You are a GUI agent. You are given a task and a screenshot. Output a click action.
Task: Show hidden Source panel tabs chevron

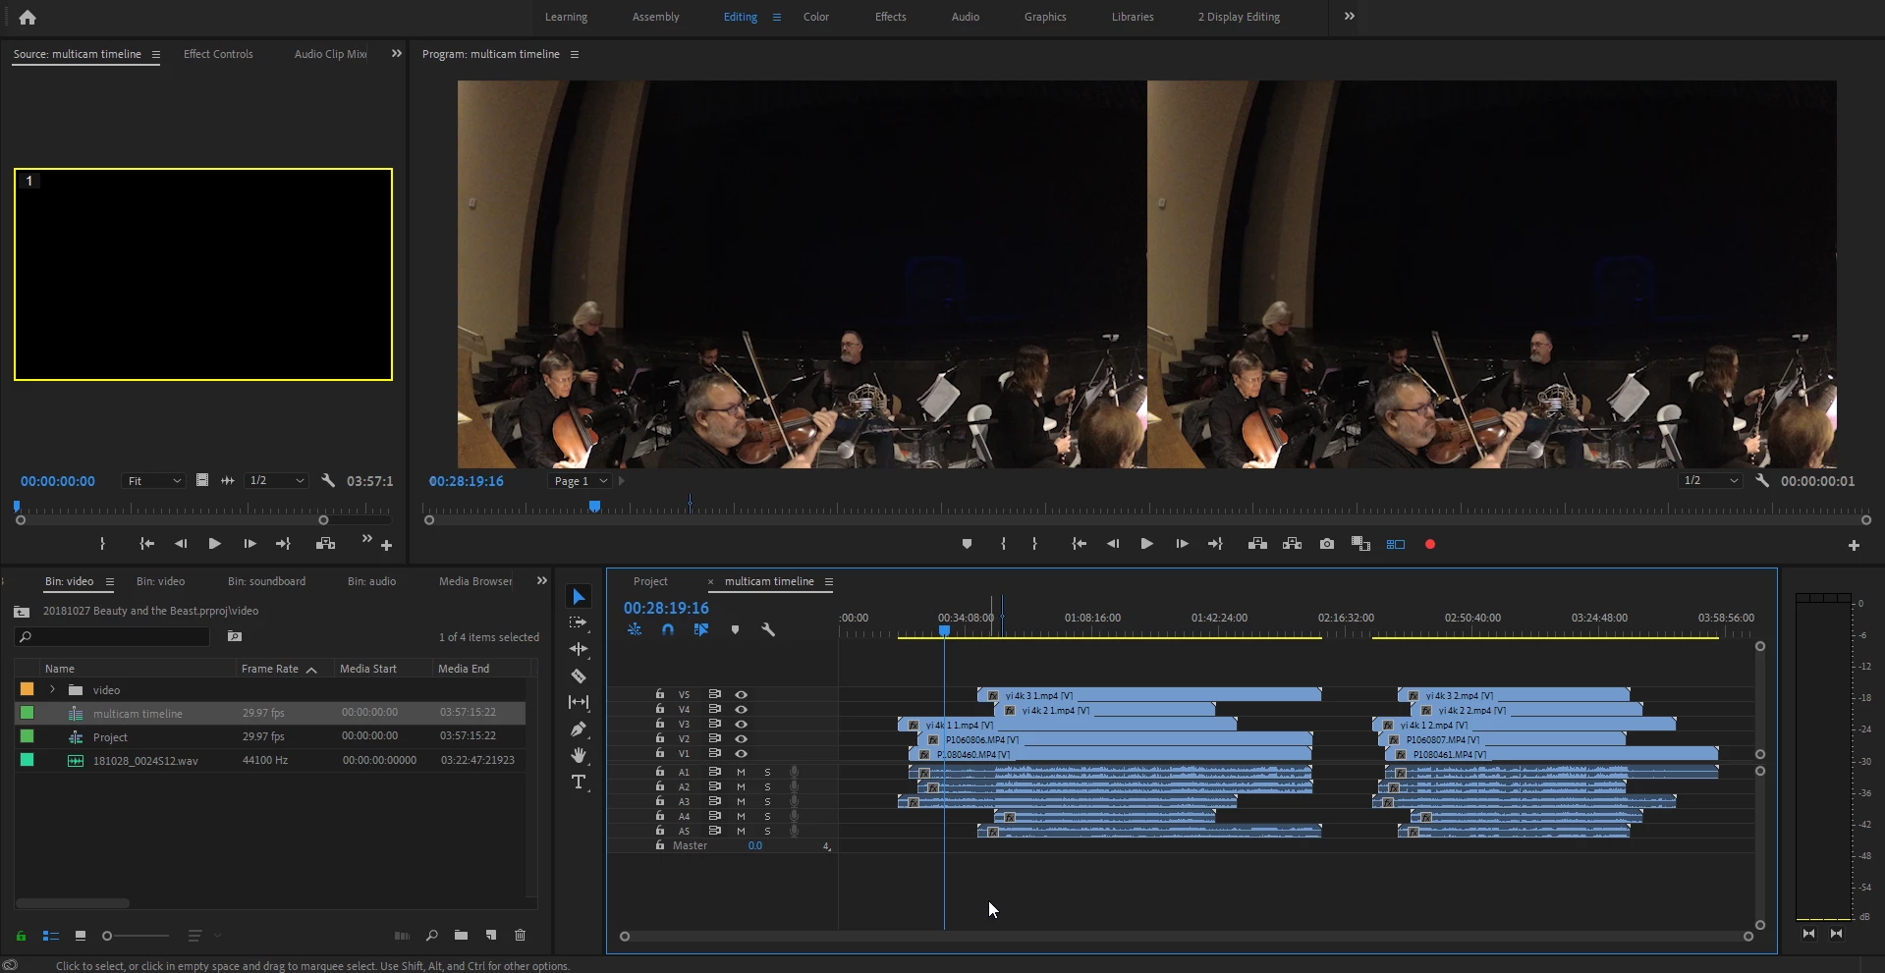(x=397, y=54)
